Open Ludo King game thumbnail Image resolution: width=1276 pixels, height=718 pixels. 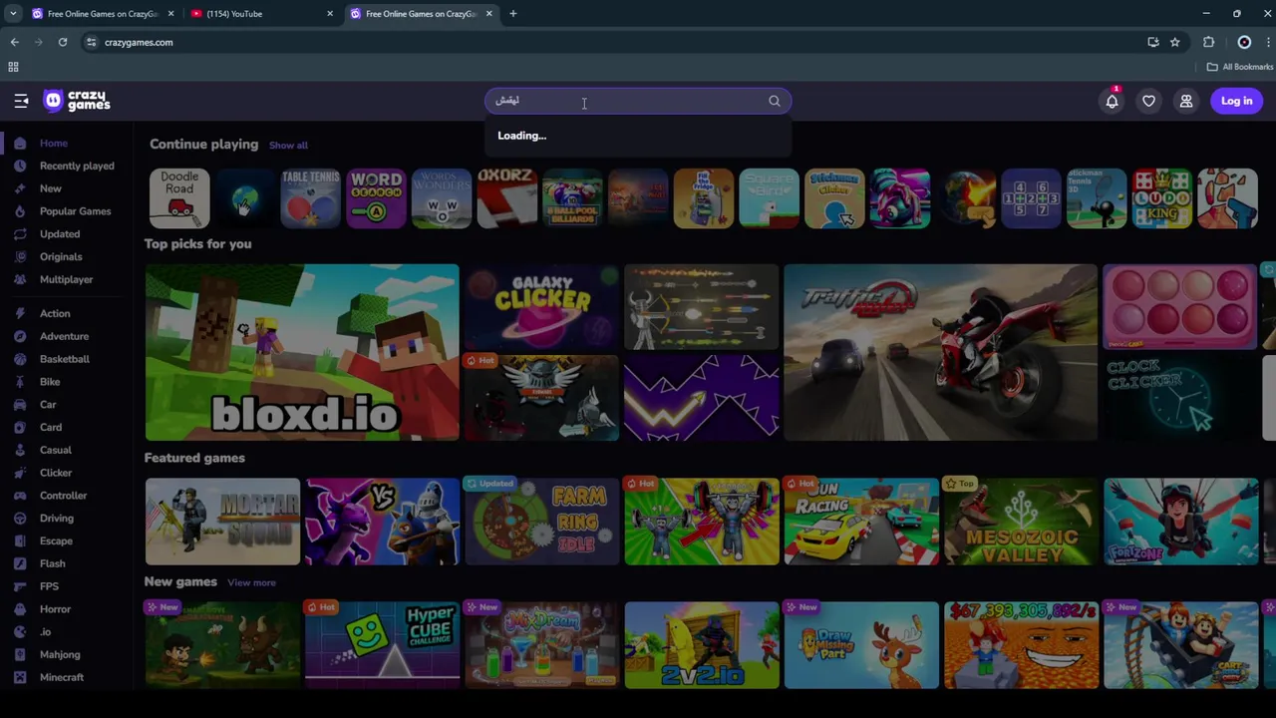1161,197
